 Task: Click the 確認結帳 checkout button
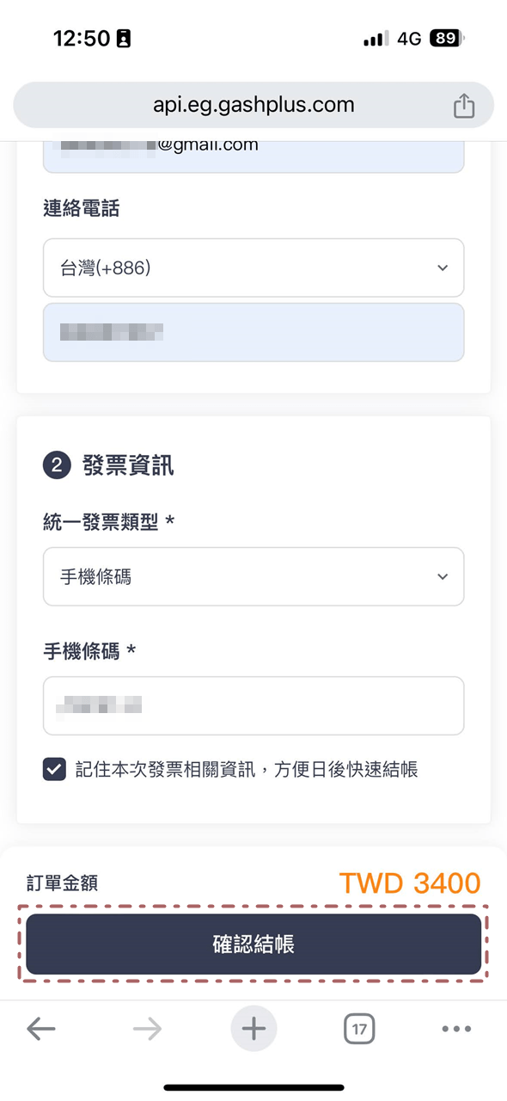[253, 944]
